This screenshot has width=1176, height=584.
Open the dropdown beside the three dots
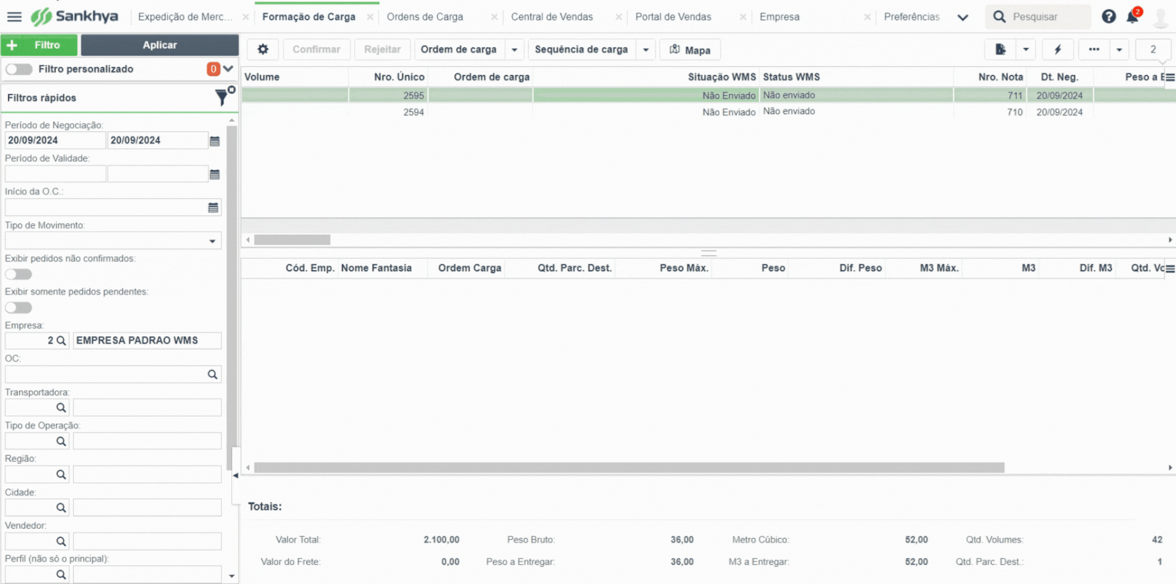(x=1119, y=49)
